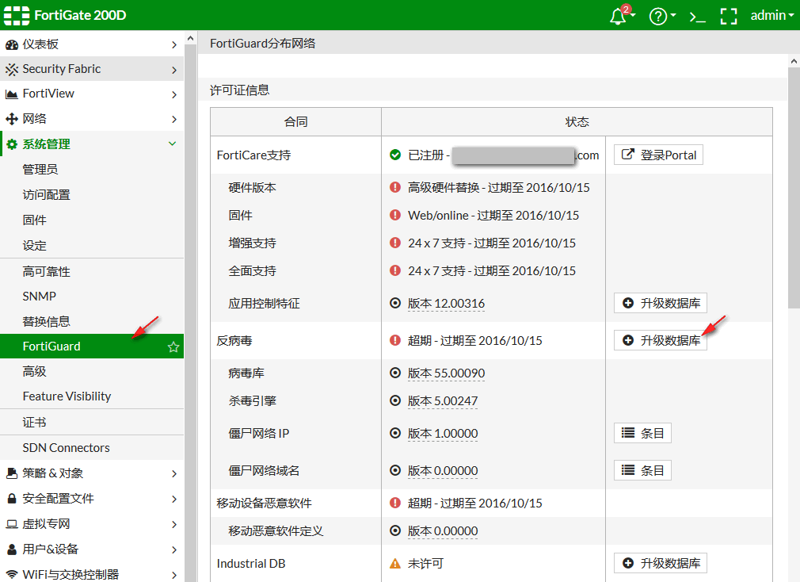
Task: Toggle the favorite star on FortiGuard
Action: tap(173, 347)
